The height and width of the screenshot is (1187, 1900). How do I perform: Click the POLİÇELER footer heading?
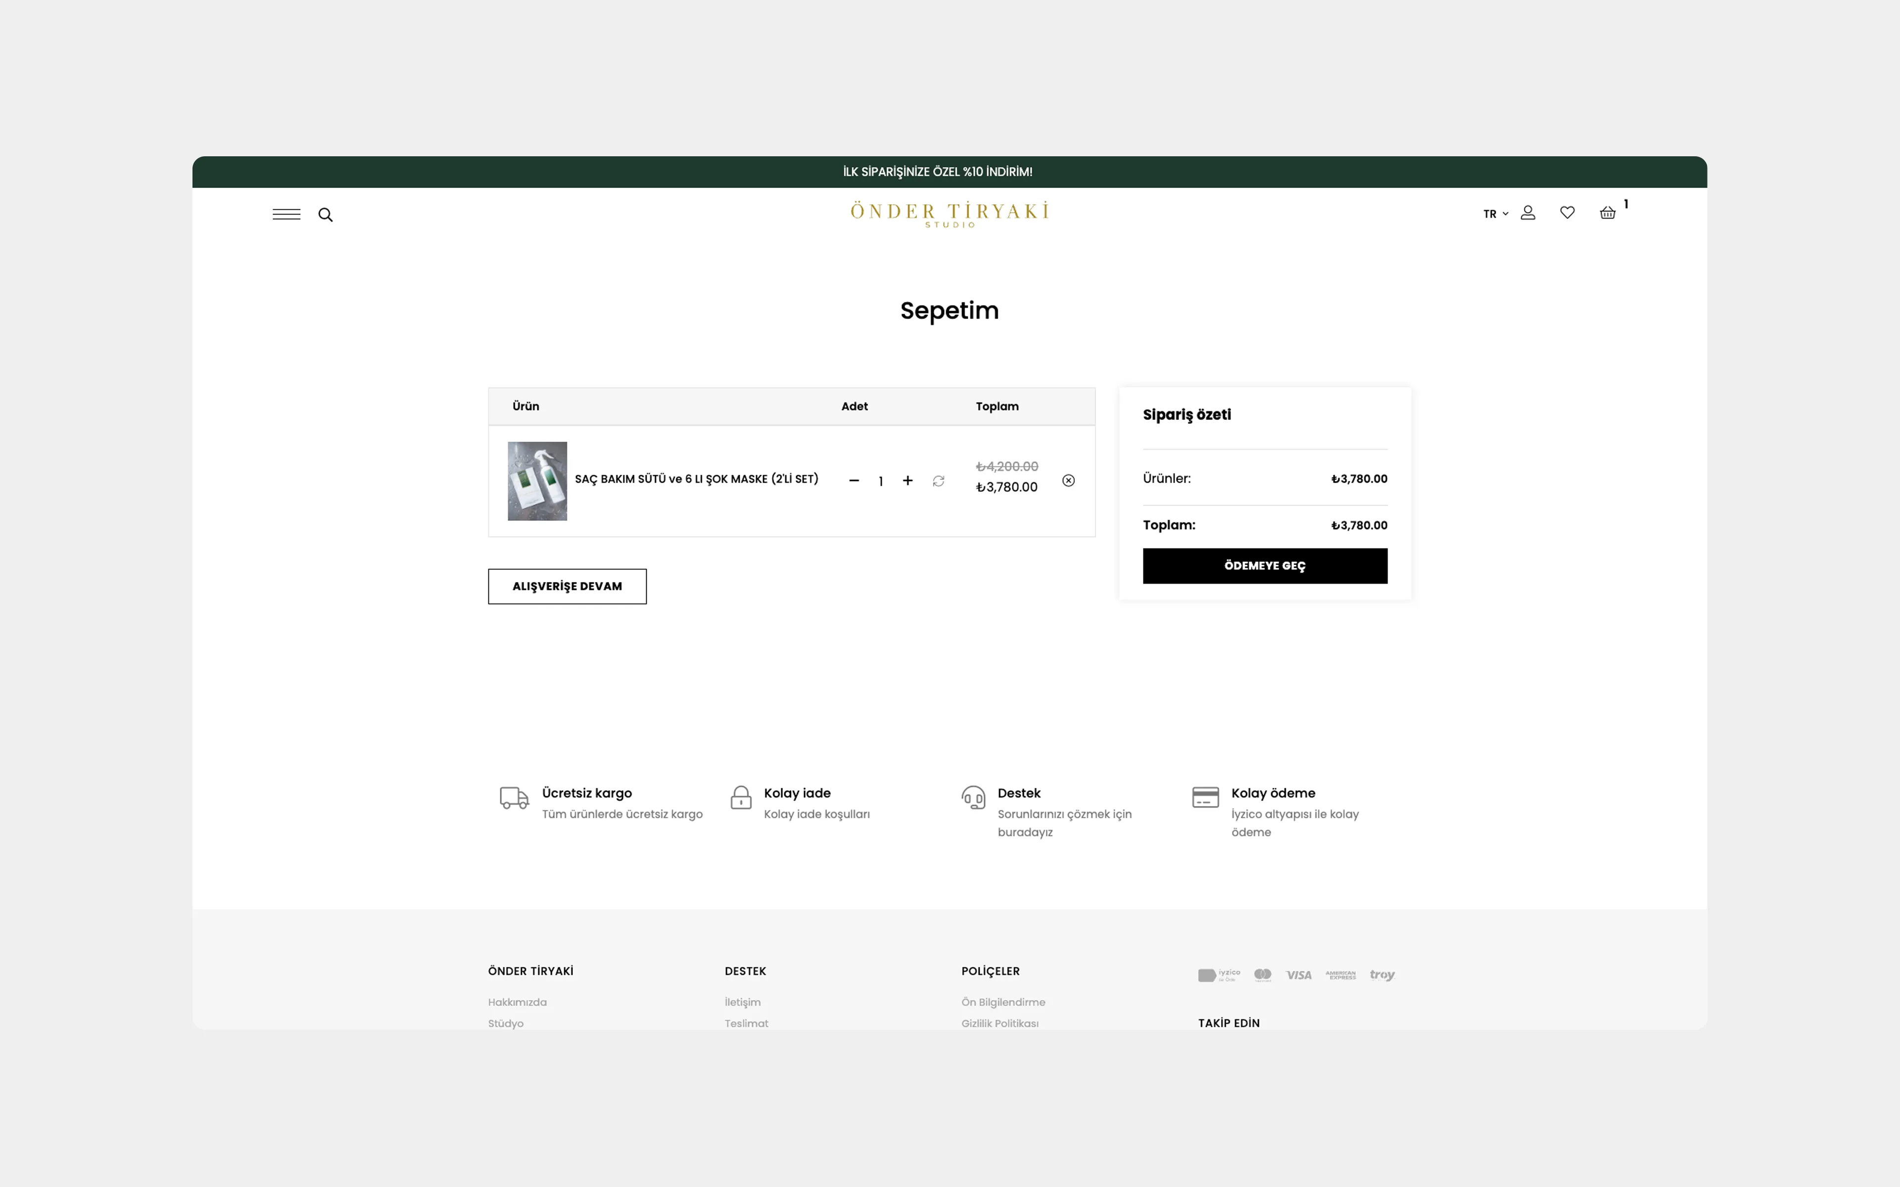990,971
